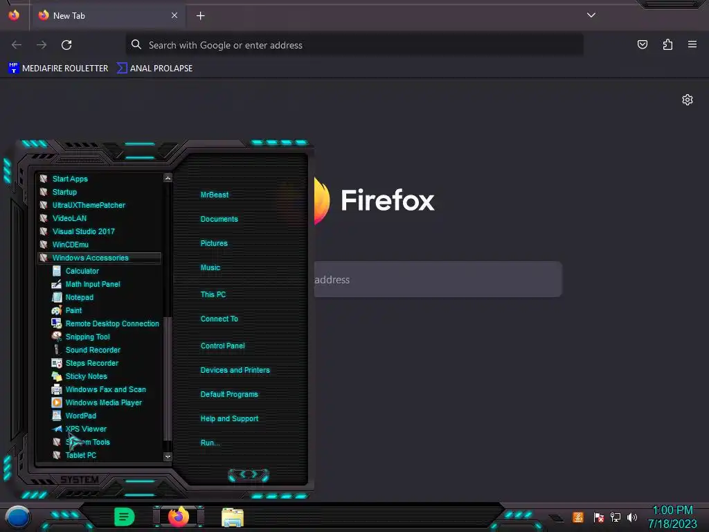Open the Action Center flag icon
The width and height of the screenshot is (709, 532).
(599, 517)
